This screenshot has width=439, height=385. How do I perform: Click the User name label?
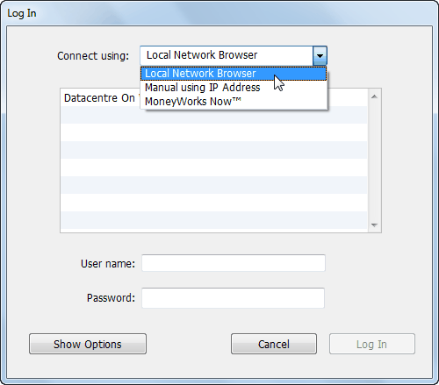point(108,264)
